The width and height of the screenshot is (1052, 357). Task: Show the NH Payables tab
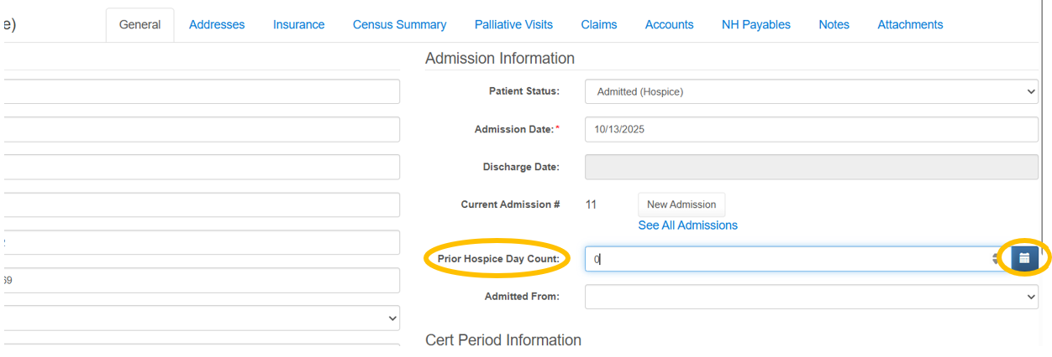coord(755,25)
